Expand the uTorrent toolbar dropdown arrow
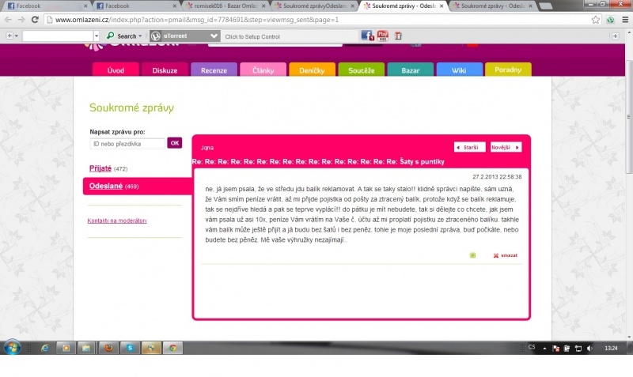Image resolution: width=633 pixels, height=377 pixels. (214, 36)
